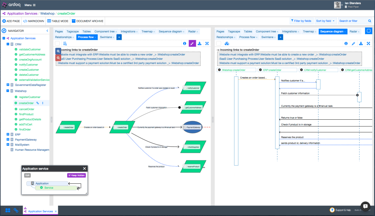Click the red zoom out magnifier
Screen dimensions: 375x216
(x=59, y=57)
